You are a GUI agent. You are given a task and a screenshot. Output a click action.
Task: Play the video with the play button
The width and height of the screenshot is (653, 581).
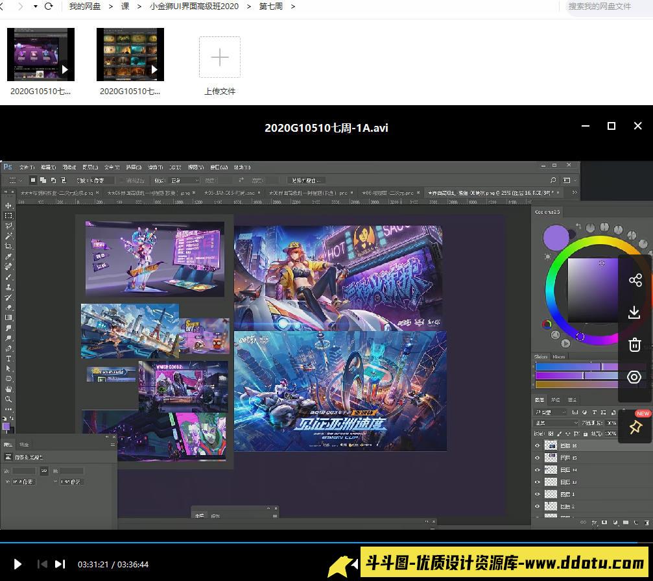coord(18,564)
